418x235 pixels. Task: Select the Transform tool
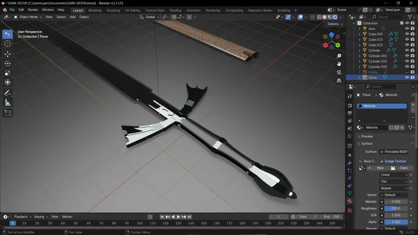(8, 83)
